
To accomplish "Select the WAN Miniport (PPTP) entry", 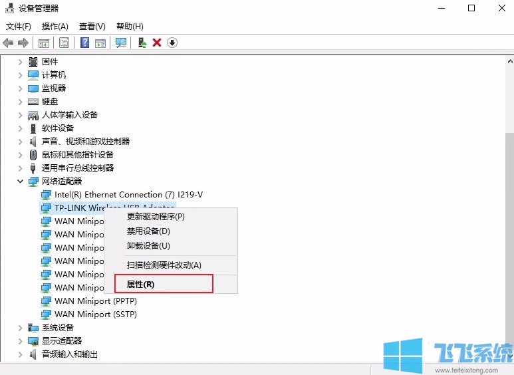I will (x=95, y=301).
